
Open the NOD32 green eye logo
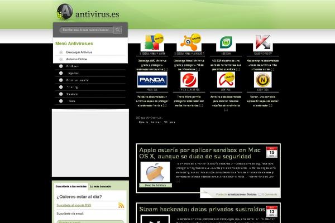[226, 43]
